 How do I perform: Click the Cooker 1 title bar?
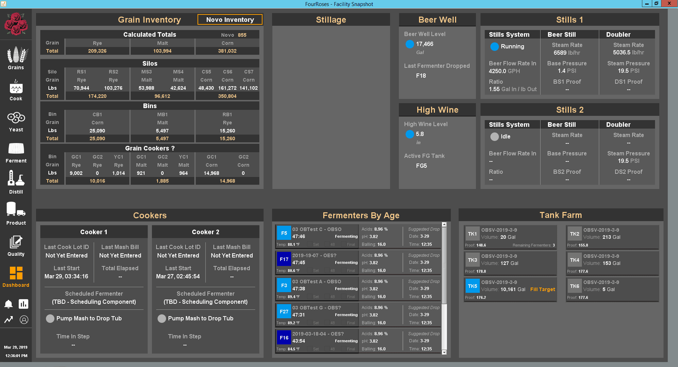point(94,232)
